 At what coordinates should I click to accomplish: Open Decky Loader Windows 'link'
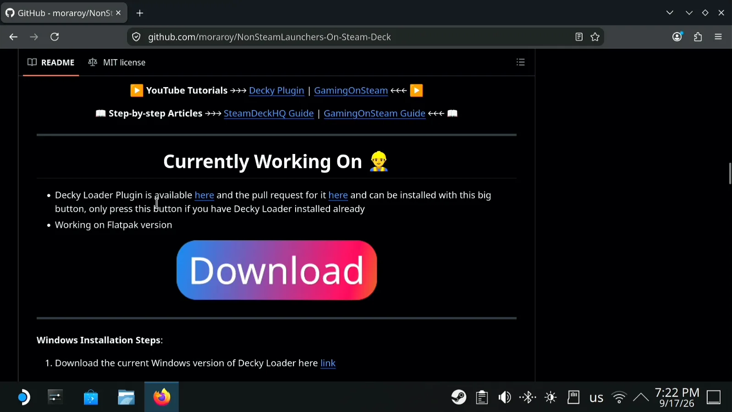[x=328, y=363]
